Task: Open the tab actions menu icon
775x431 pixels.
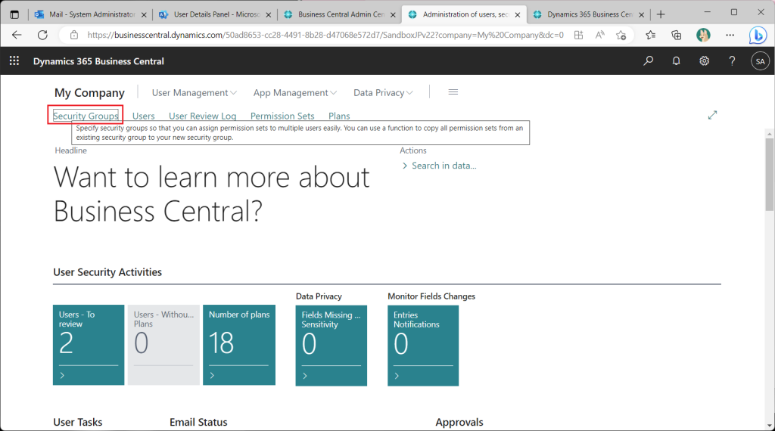Action: (x=15, y=14)
